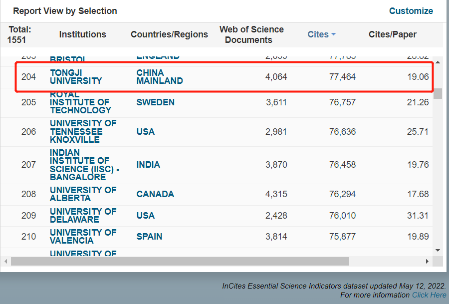Open University of Valencia entry
Viewport: 449px width, 304px height.
(83, 237)
